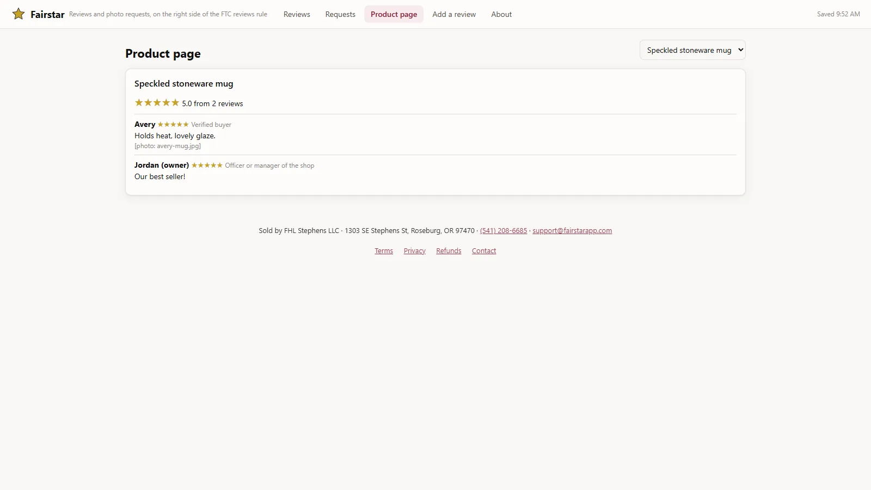Open the Privacy footer link
The image size is (871, 490).
point(415,251)
